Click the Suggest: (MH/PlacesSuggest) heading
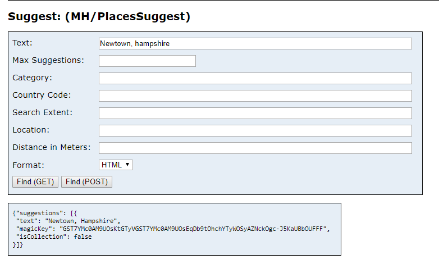 [99, 17]
